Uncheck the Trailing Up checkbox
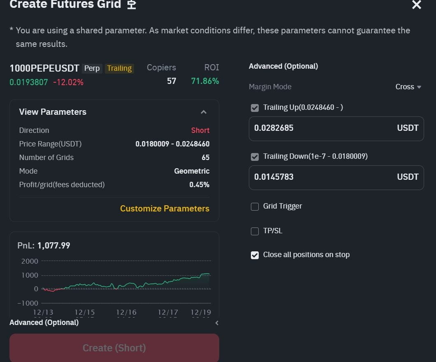 pos(255,108)
